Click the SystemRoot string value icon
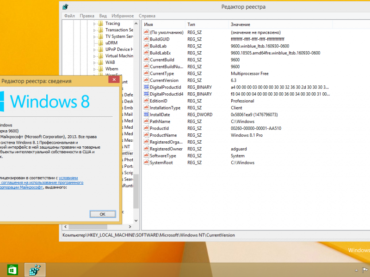Image resolution: width=370 pixels, height=277 pixels. [146, 163]
